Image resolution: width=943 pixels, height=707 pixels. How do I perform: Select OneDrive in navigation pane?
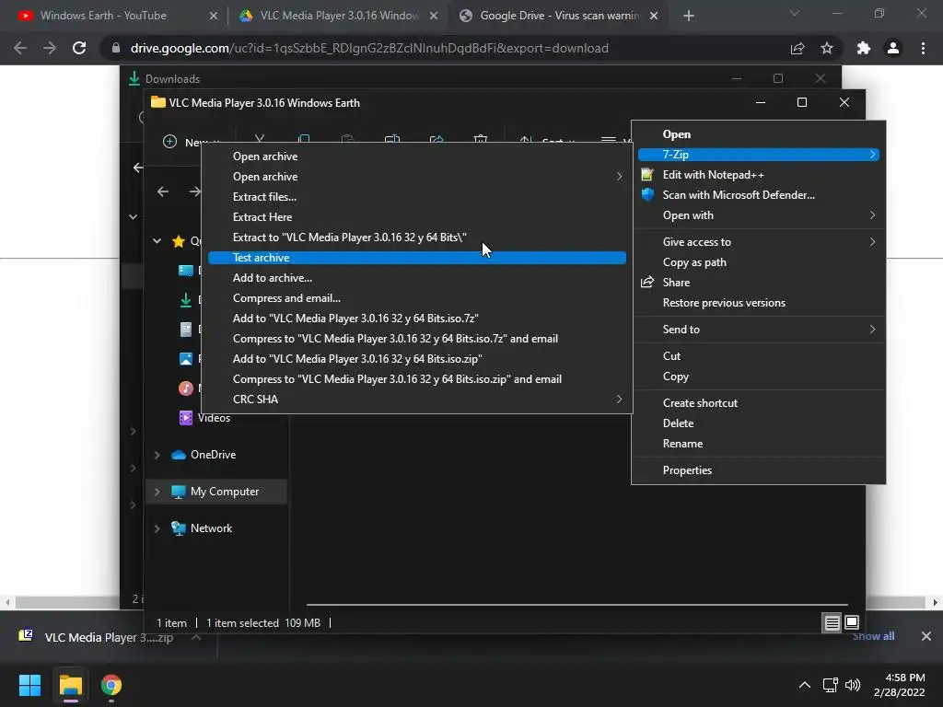pos(213,455)
